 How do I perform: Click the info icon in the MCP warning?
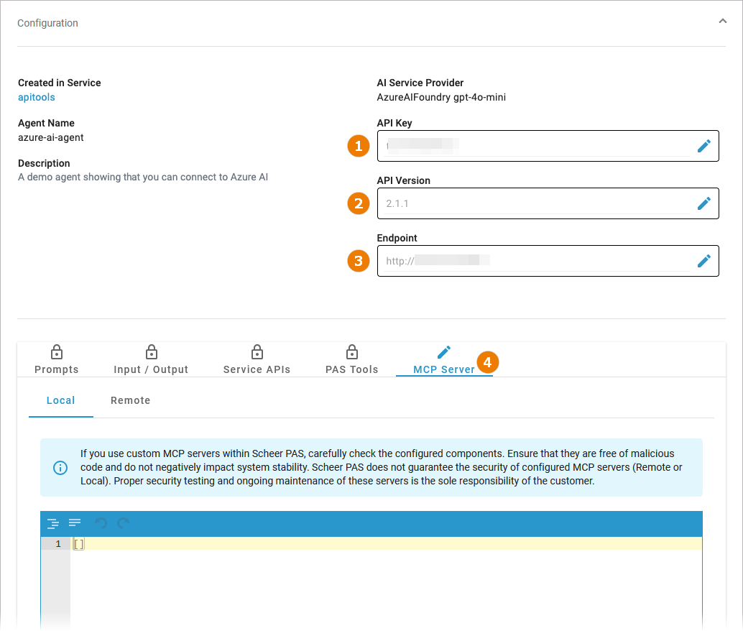[60, 468]
